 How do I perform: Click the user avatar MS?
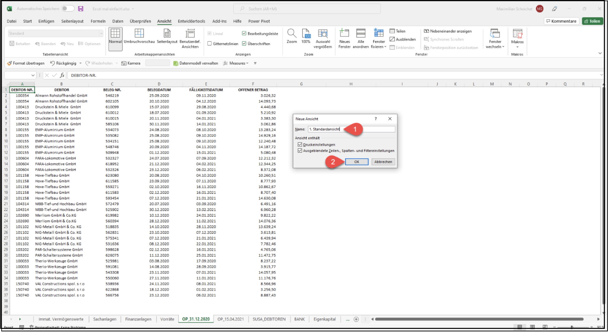click(540, 9)
